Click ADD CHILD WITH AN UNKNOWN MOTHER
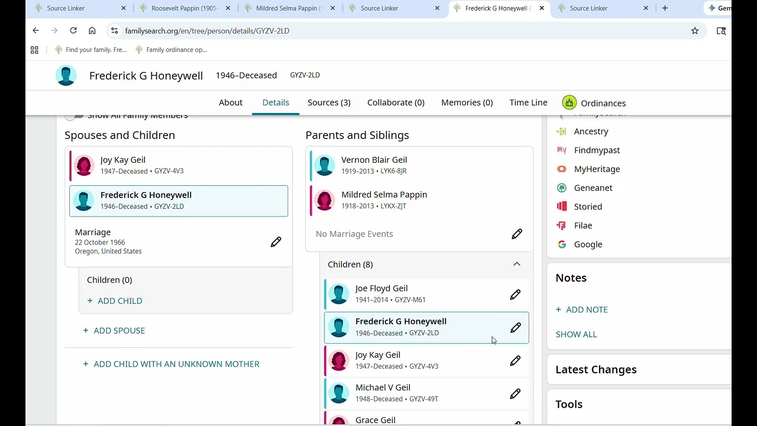The image size is (757, 426). (172, 364)
